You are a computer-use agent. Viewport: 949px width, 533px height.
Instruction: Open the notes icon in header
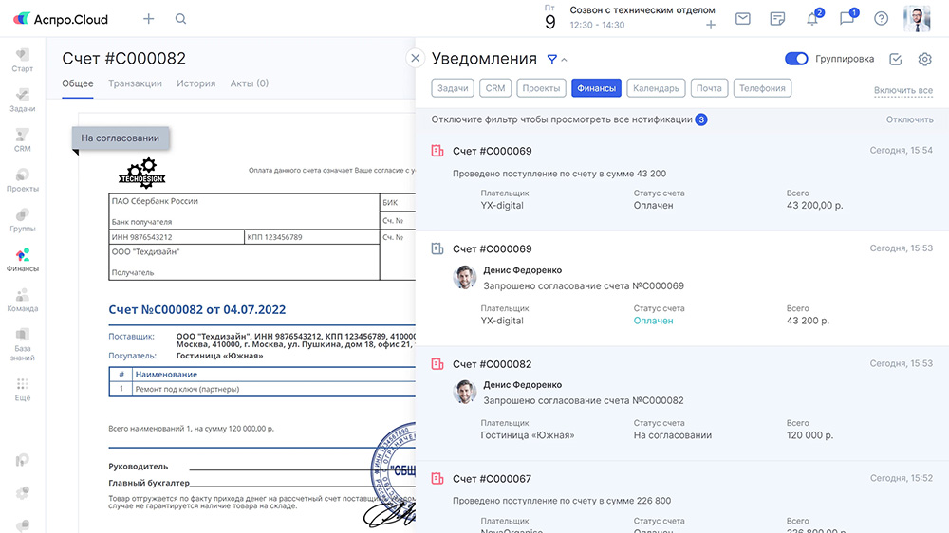(x=777, y=19)
